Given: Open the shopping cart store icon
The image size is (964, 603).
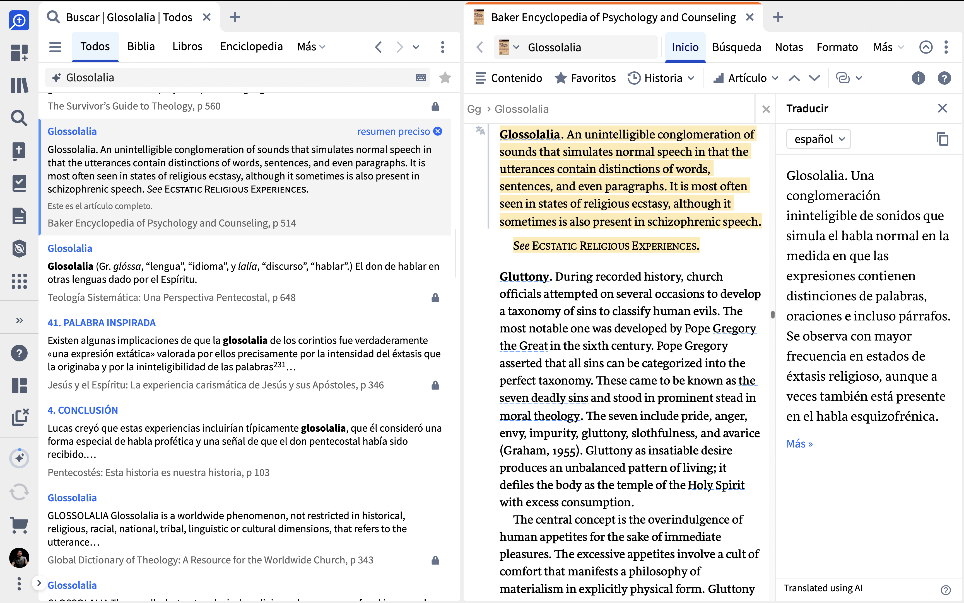Looking at the screenshot, I should (x=19, y=525).
